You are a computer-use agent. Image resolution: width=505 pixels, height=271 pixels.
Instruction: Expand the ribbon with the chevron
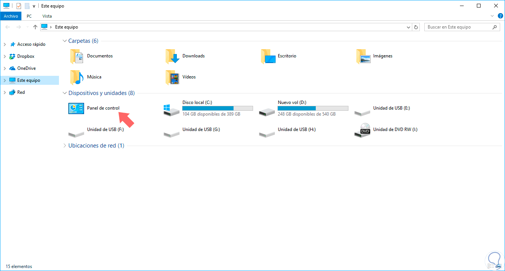[493, 16]
